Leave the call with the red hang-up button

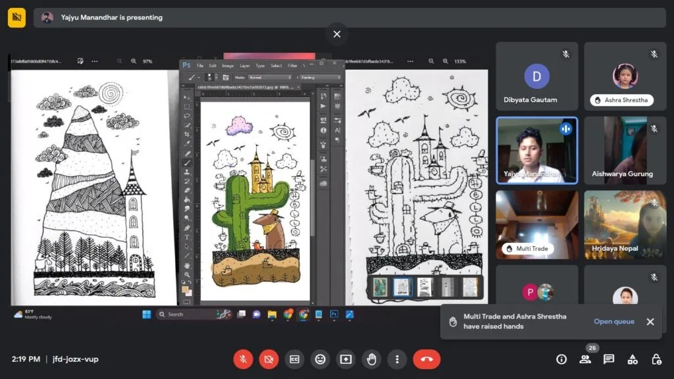coord(427,359)
